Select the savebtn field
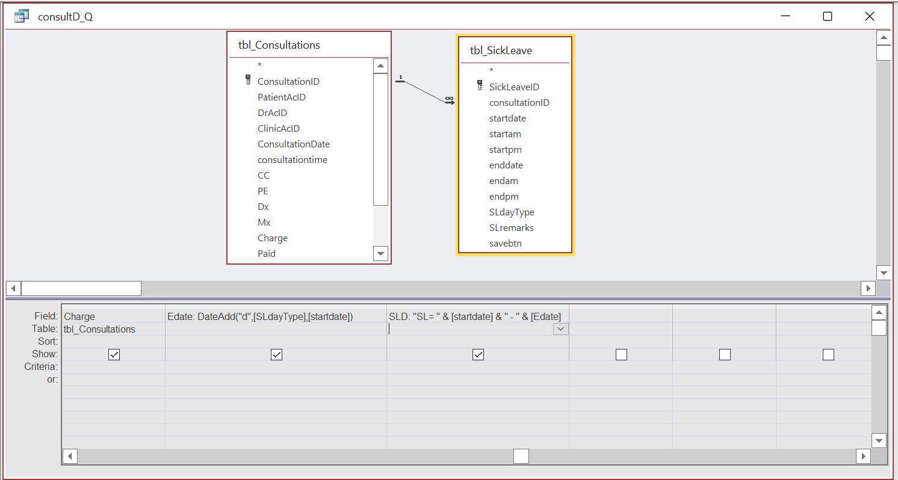The height and width of the screenshot is (480, 898). tap(505, 243)
